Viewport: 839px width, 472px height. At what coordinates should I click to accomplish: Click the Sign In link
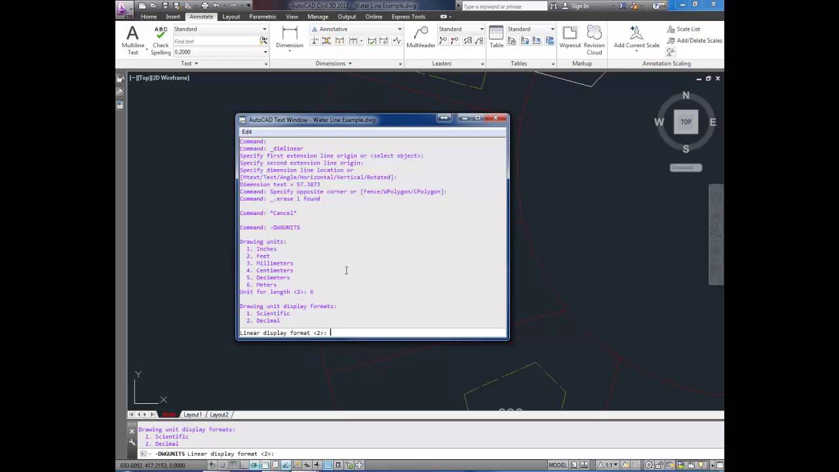pos(579,6)
